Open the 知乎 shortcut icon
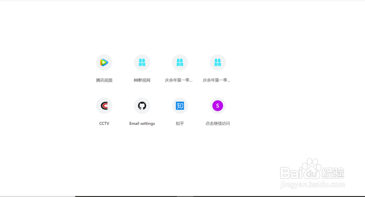This screenshot has height=197, width=365. point(180,106)
